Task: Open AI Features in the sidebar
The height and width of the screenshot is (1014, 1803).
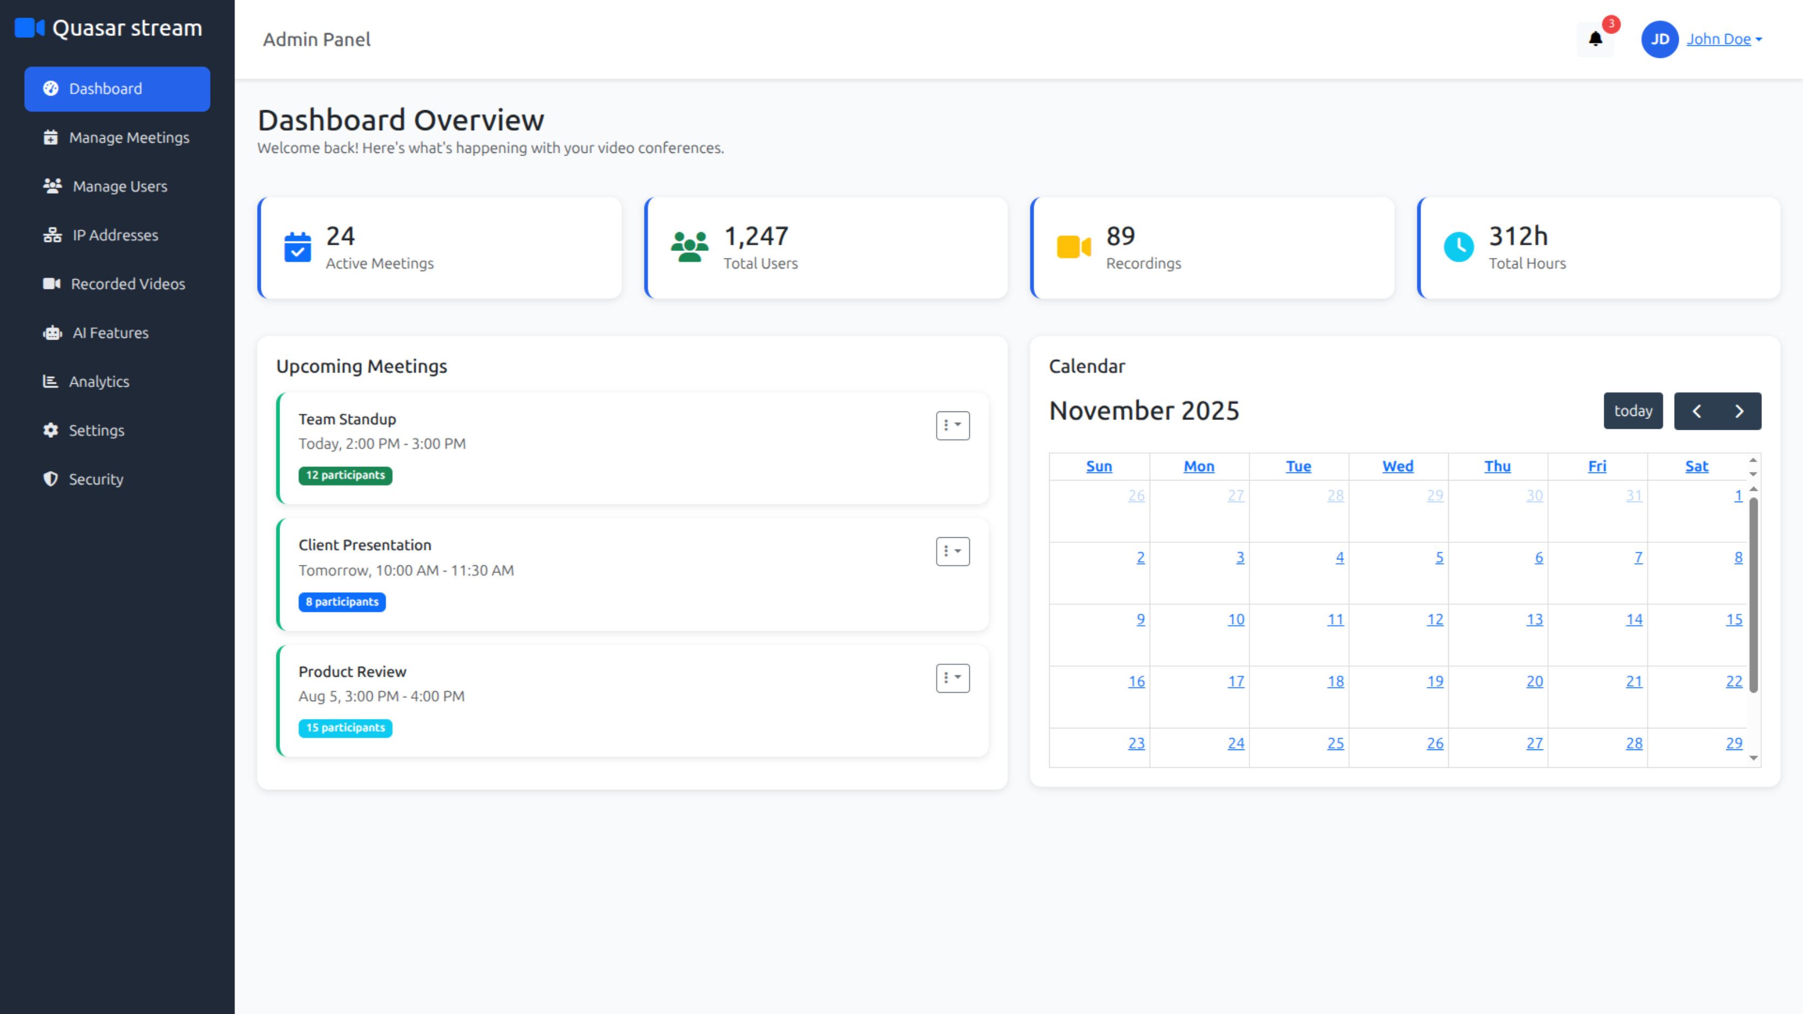Action: (x=117, y=333)
